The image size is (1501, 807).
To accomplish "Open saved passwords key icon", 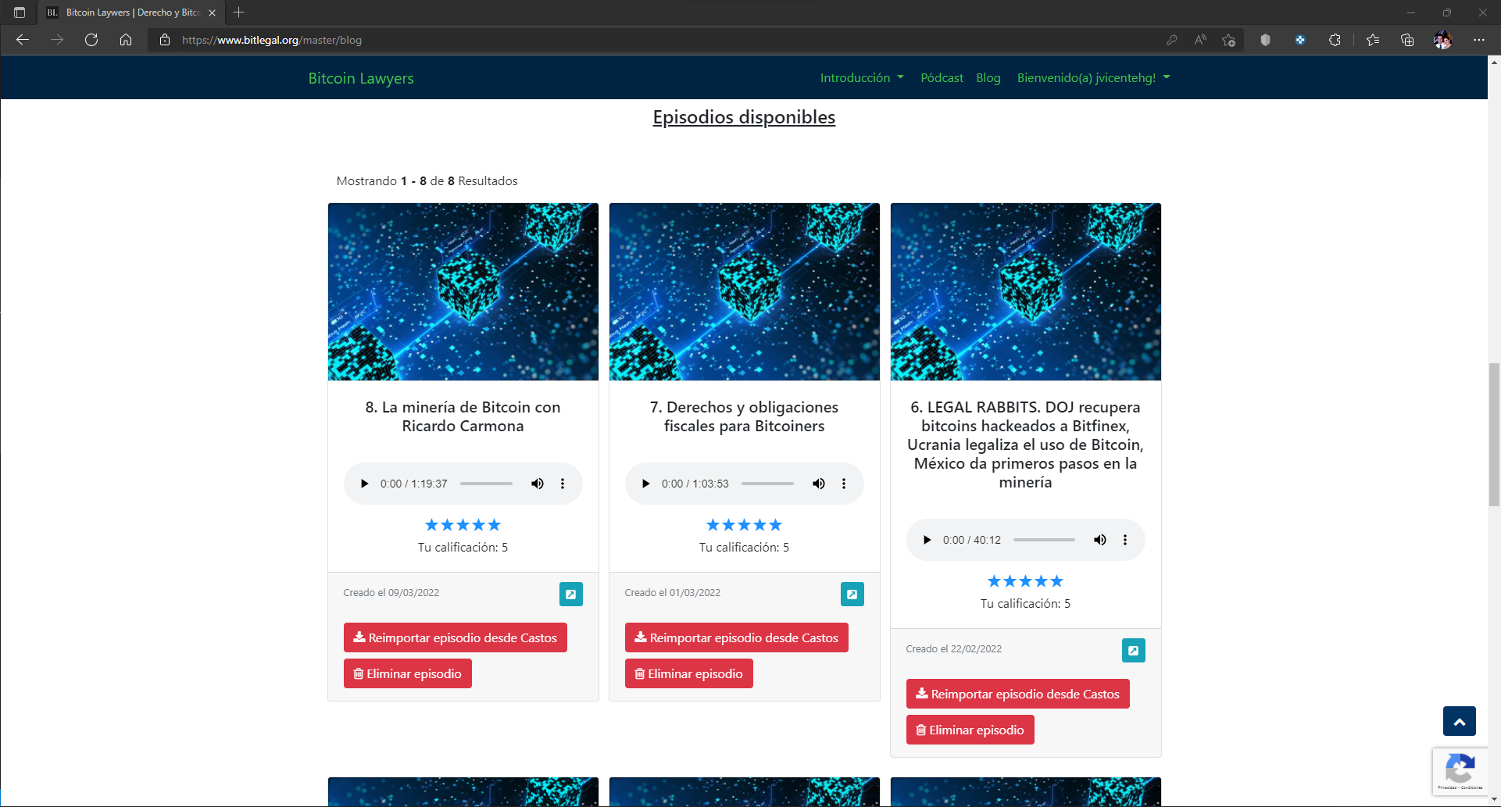I will tap(1172, 40).
